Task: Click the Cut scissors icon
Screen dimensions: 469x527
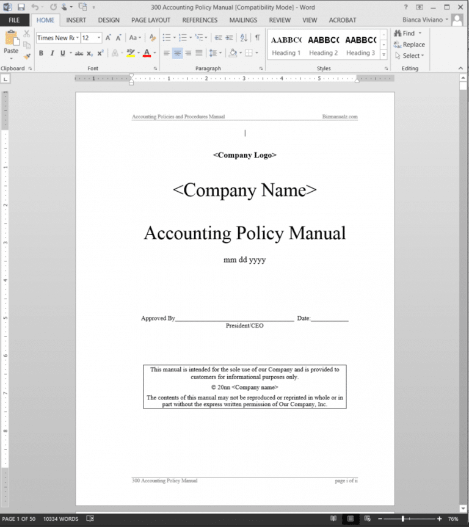Action: (26, 34)
